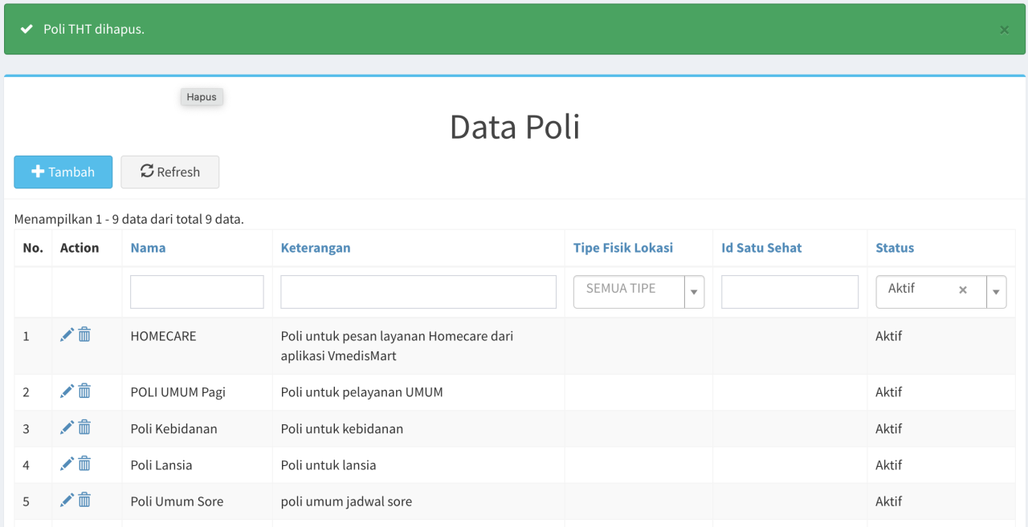Expand the Status filter dropdown arrow
This screenshot has height=527, width=1028.
[x=996, y=293]
